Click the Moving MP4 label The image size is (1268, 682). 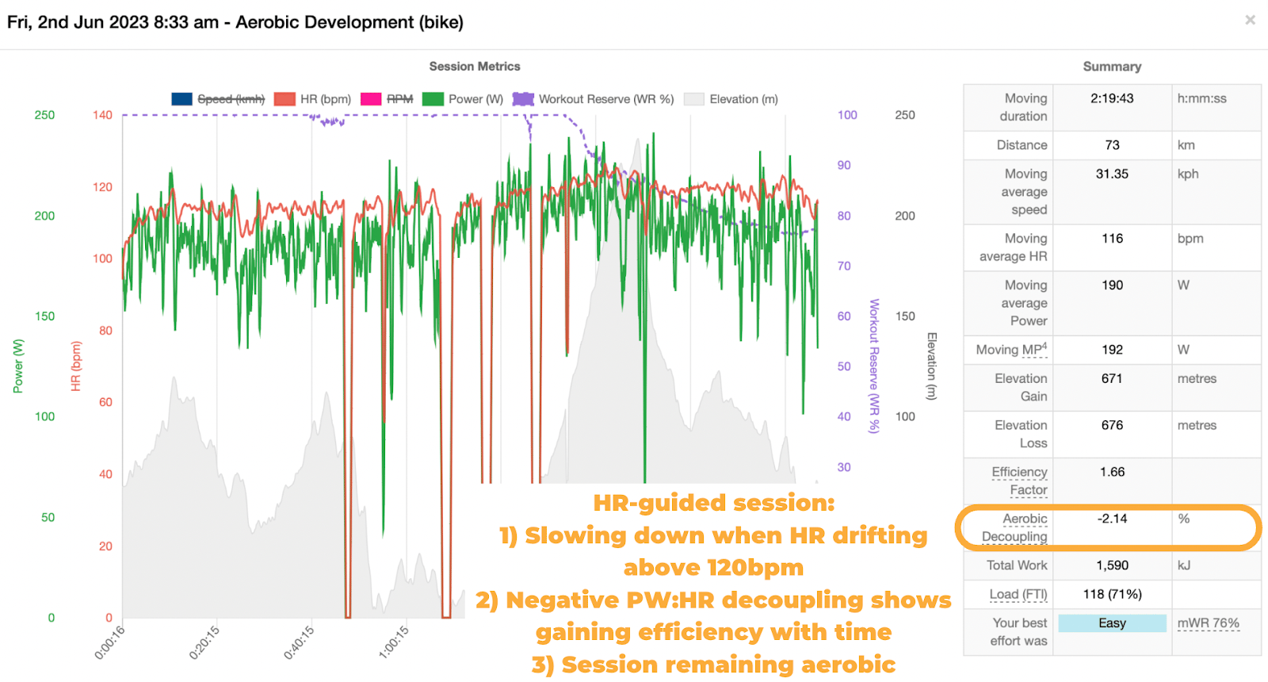(1011, 350)
